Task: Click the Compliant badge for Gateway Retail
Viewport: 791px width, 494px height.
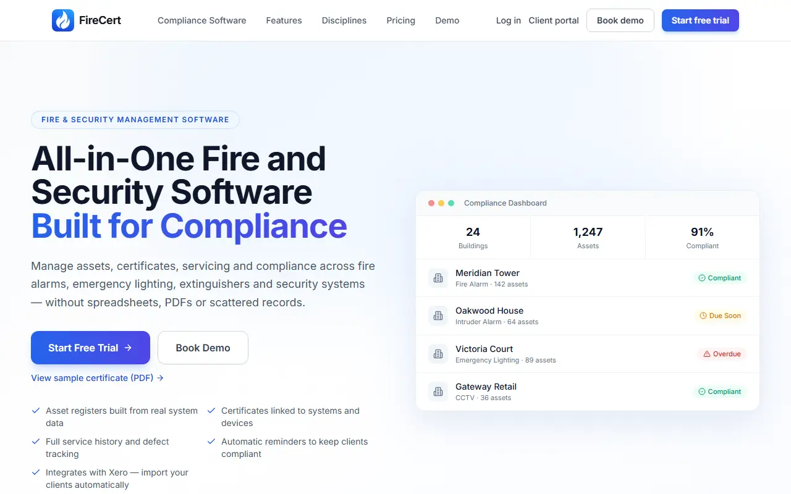Action: 720,391
